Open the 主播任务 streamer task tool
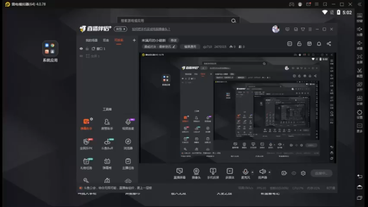Screen dimensions: 368x207 coord(128,164)
